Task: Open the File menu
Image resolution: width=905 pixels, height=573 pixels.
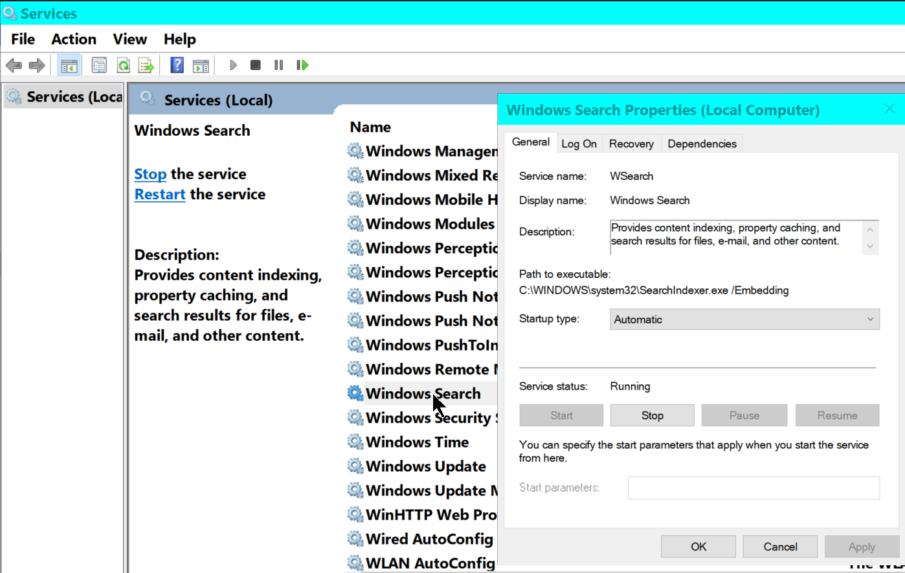Action: pos(23,39)
